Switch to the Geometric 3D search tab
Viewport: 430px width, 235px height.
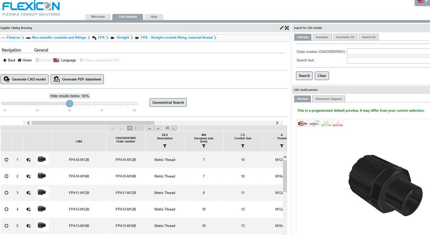345,37
